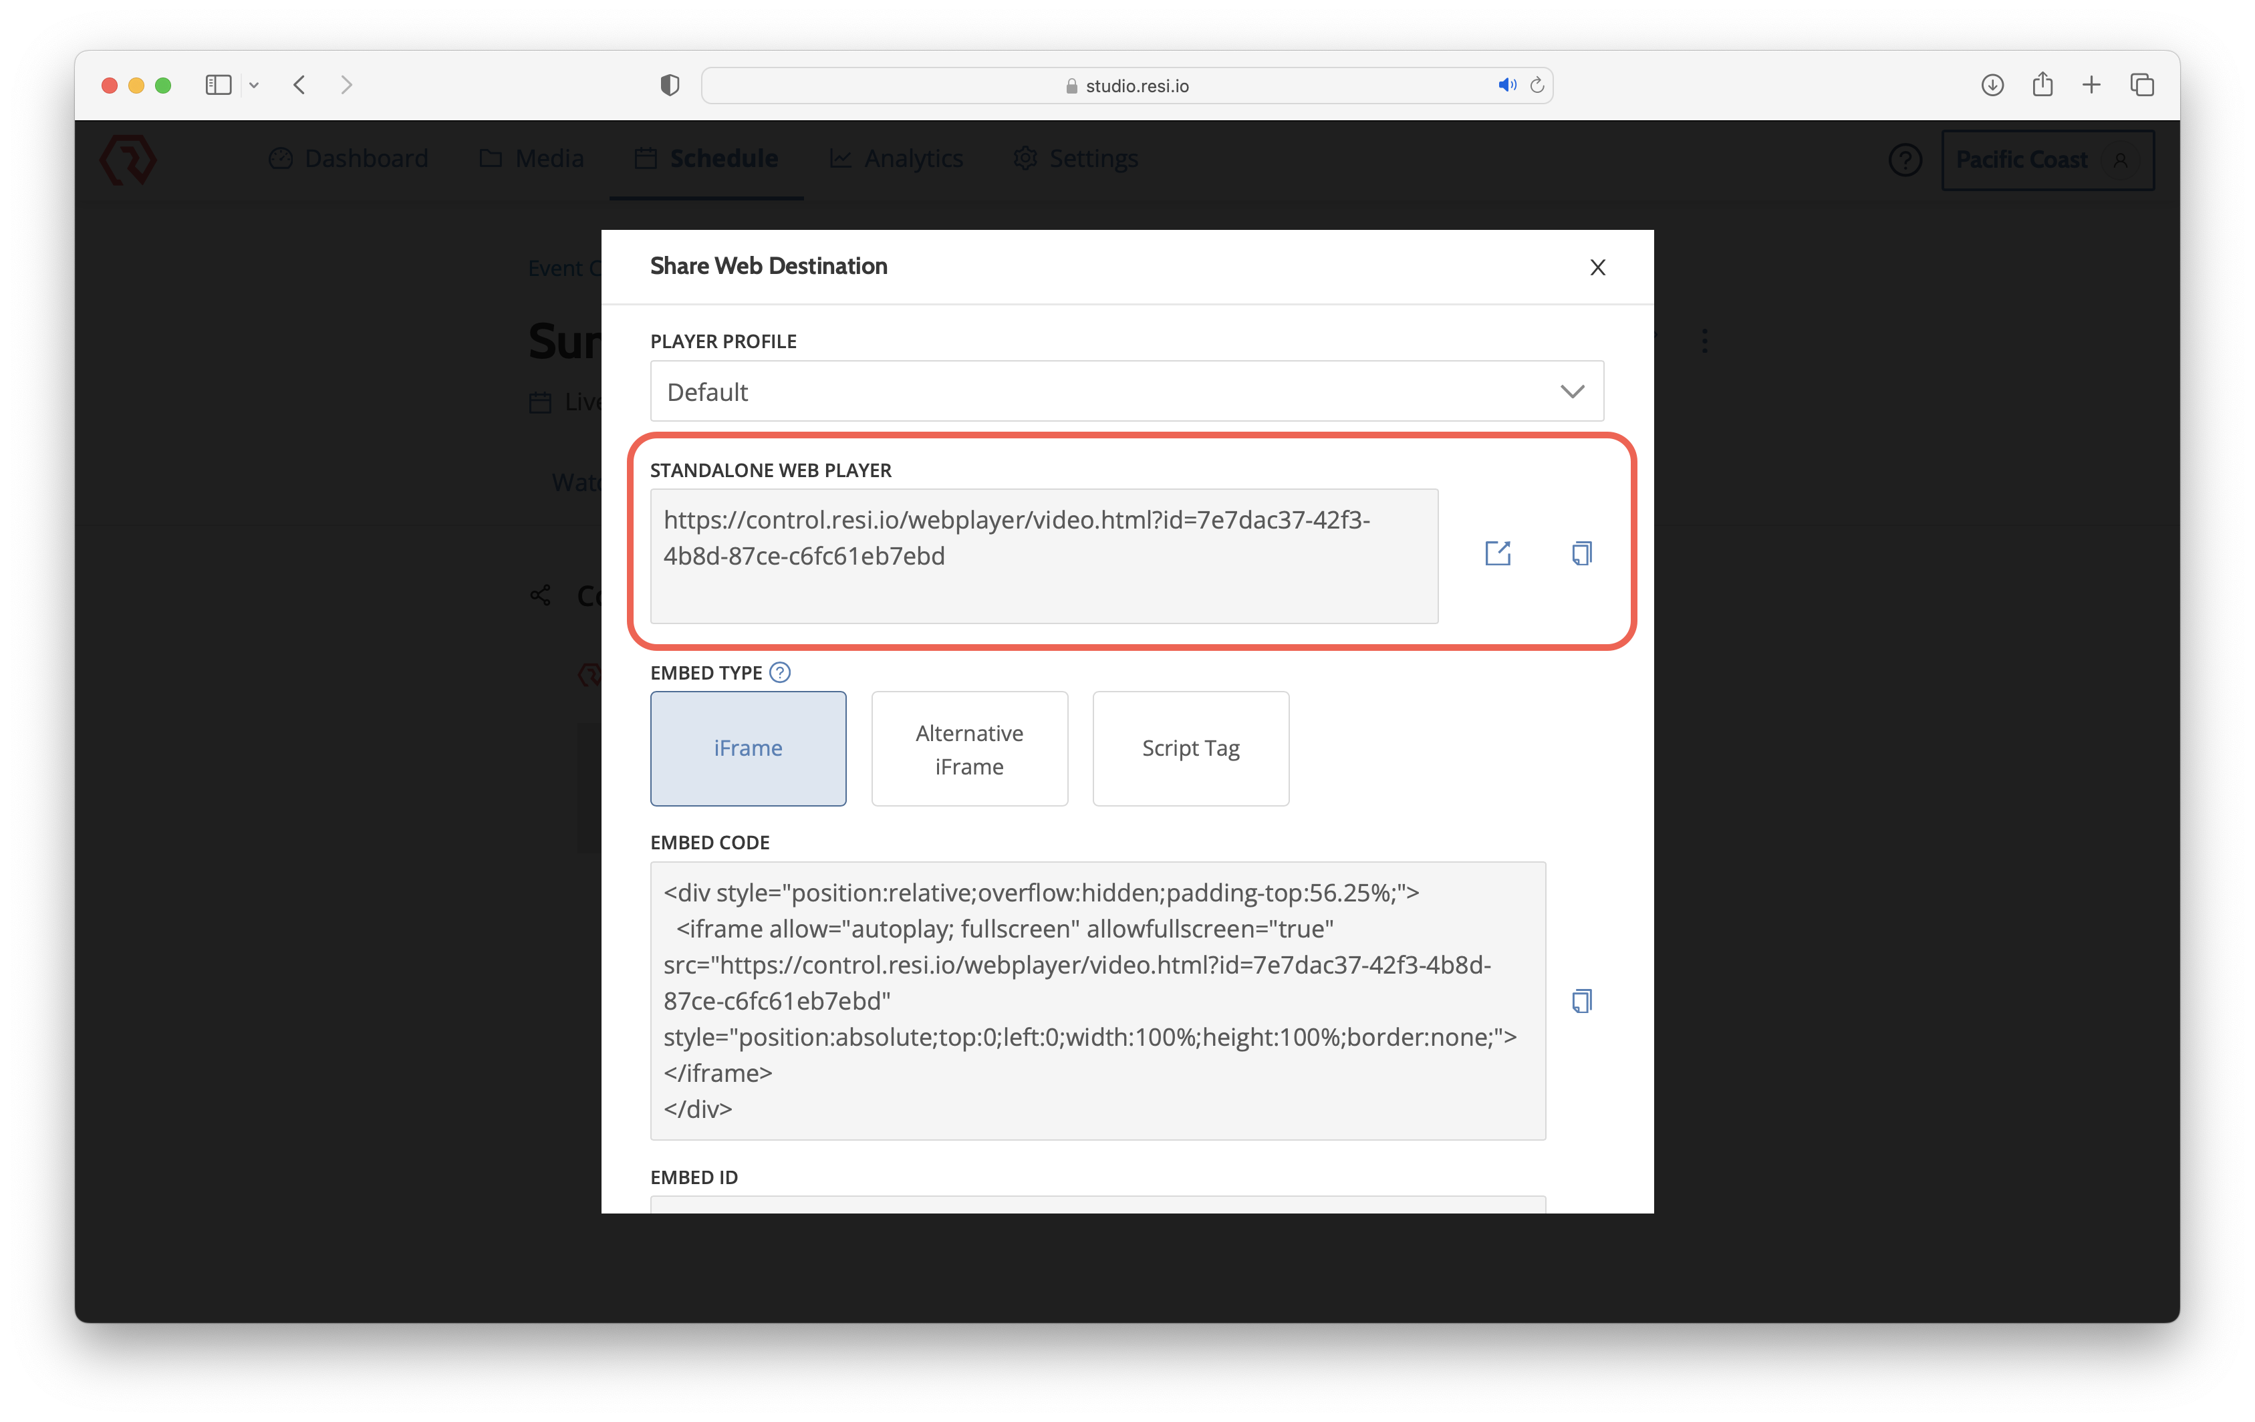Open the Media tab
2255x1422 pixels.
tap(532, 159)
